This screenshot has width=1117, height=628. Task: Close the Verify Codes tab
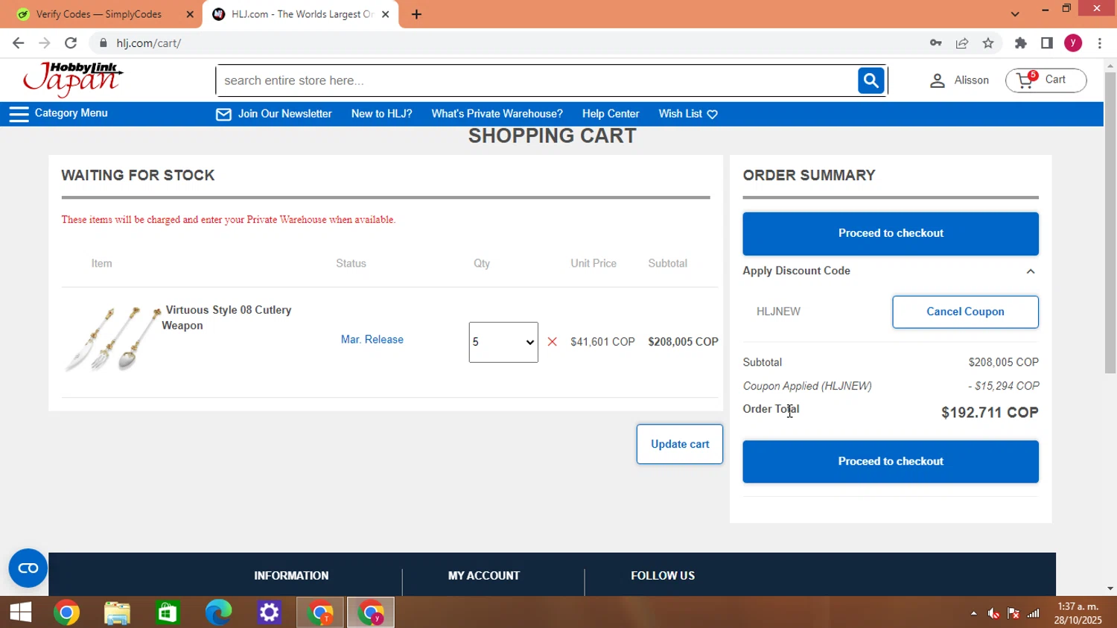point(189,14)
